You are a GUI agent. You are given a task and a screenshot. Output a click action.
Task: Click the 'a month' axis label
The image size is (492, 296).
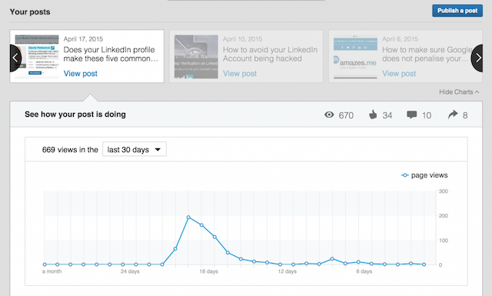(52, 271)
